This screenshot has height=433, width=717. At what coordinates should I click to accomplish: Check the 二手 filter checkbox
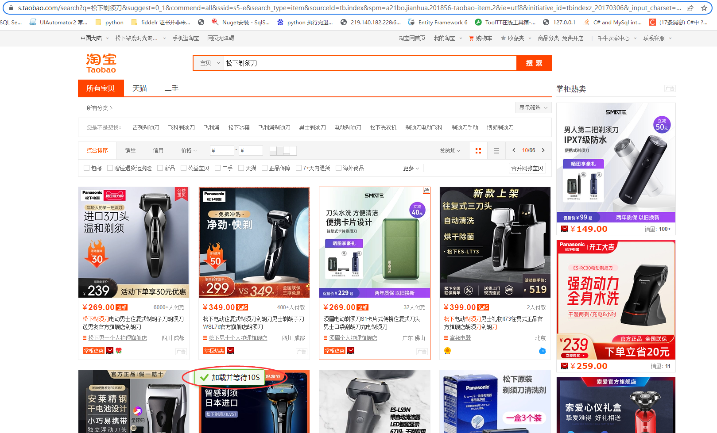[217, 168]
